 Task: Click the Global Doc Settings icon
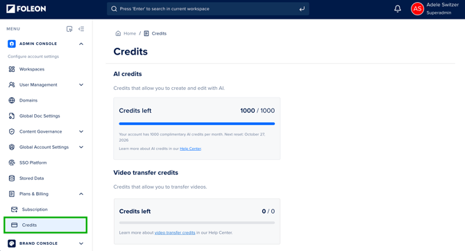[12, 116]
